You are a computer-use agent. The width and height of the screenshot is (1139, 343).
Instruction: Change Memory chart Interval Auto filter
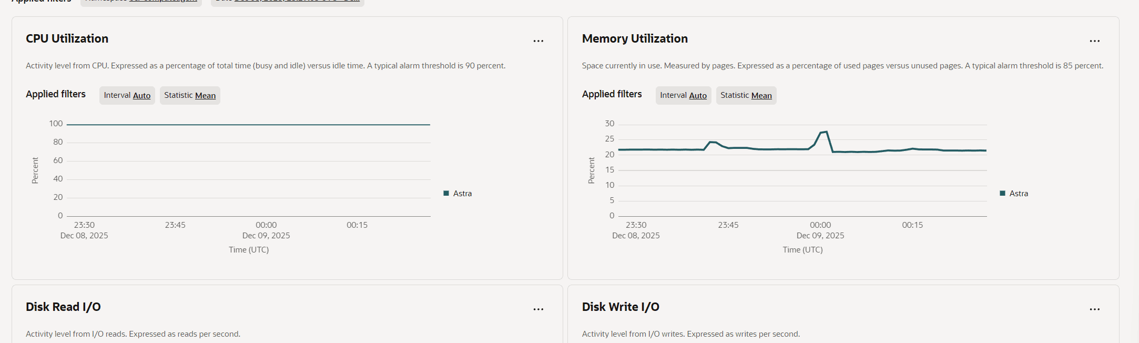point(698,96)
